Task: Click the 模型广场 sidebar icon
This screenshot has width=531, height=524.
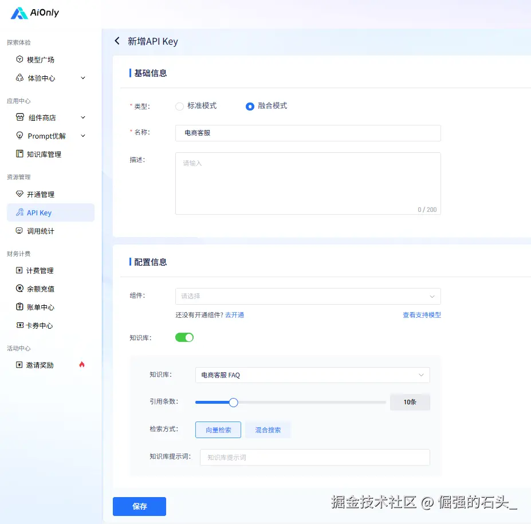Action: pos(19,59)
